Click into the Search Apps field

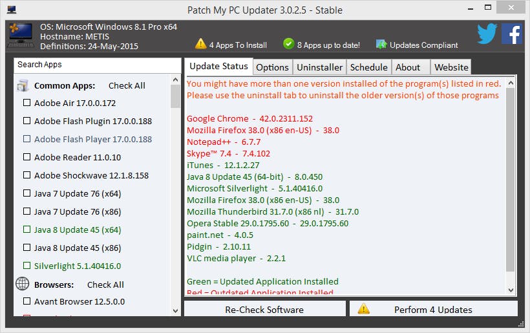coord(98,65)
